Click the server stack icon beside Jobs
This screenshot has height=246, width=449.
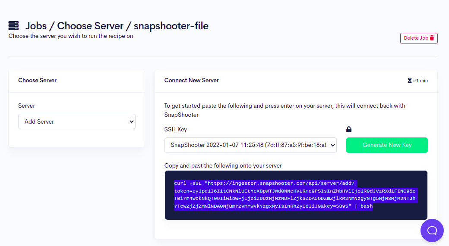click(x=13, y=25)
